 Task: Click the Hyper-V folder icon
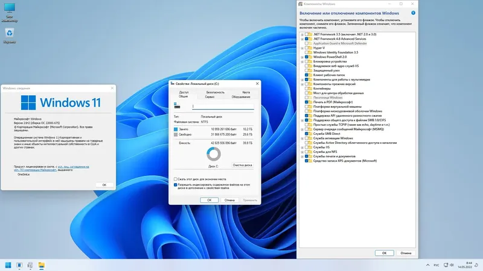pyautogui.click(x=310, y=48)
